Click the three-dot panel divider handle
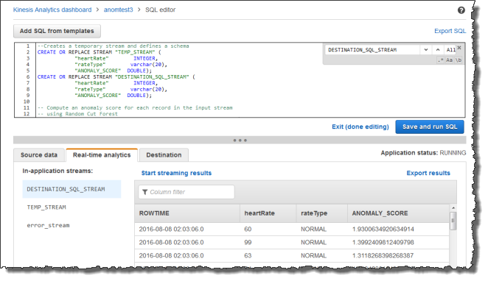The height and width of the screenshot is (281, 488). 240,140
